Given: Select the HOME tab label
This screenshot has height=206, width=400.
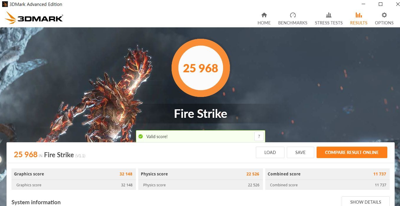Looking at the screenshot, I should pyautogui.click(x=264, y=23).
